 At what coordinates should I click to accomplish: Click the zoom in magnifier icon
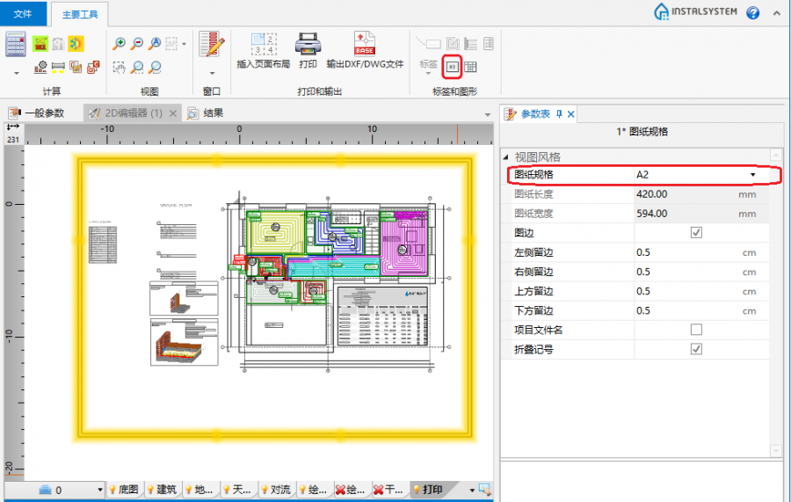pos(120,43)
